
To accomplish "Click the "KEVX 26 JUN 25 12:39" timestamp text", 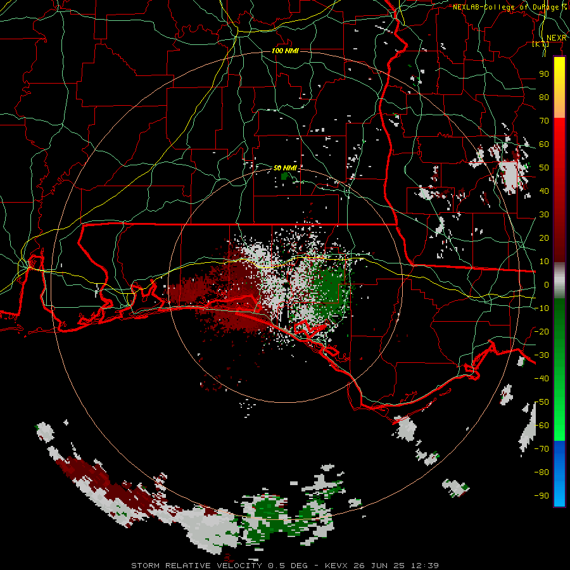I will [382, 566].
